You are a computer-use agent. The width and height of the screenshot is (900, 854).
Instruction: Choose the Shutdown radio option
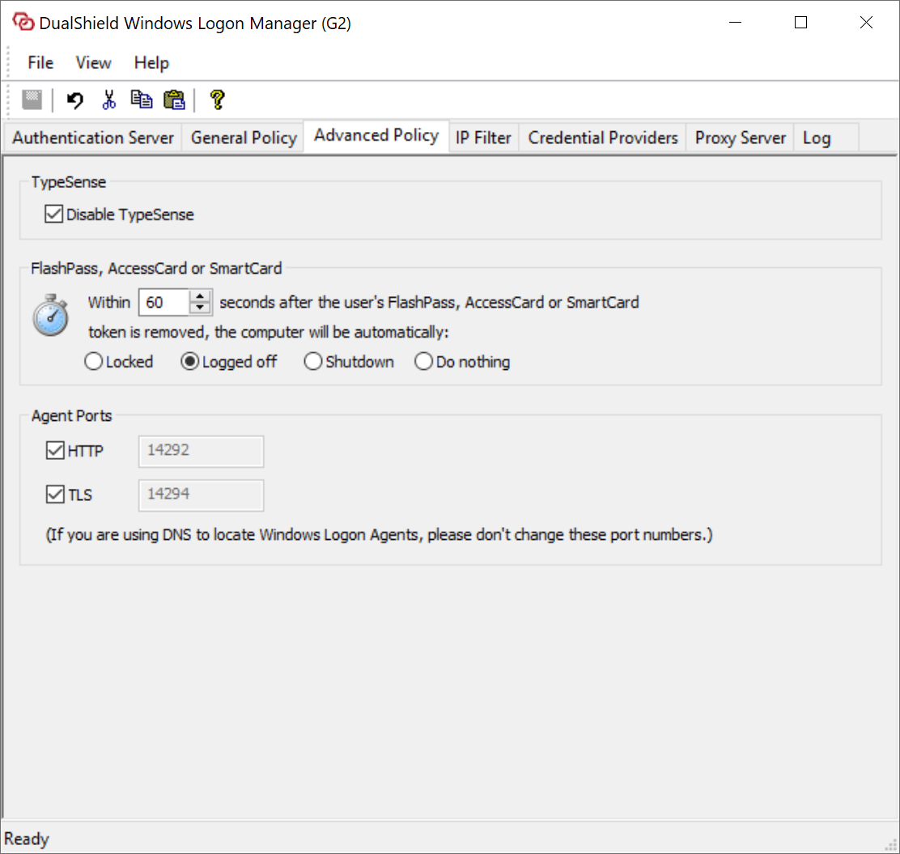[x=313, y=362]
